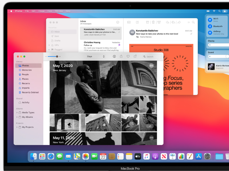The height and width of the screenshot is (171, 229).
Task: Expand the Media Types album group
Action: point(17,113)
